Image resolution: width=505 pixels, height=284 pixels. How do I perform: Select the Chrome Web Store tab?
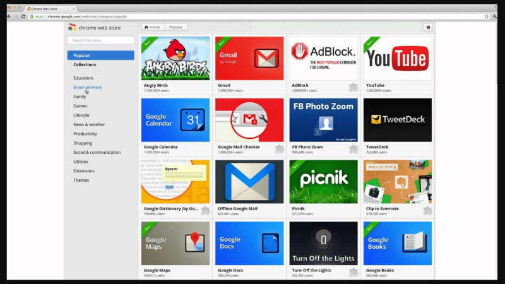coord(50,9)
